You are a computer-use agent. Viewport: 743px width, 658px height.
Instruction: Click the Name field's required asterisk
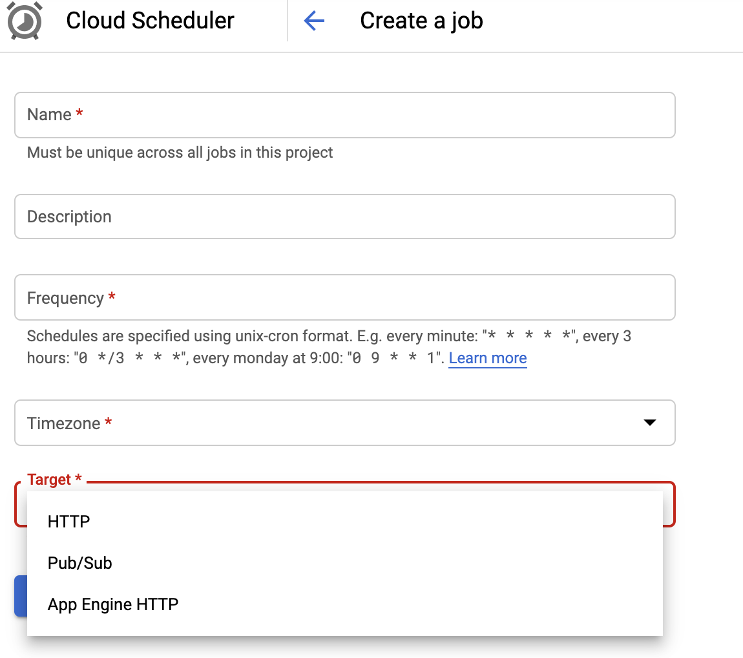(79, 114)
